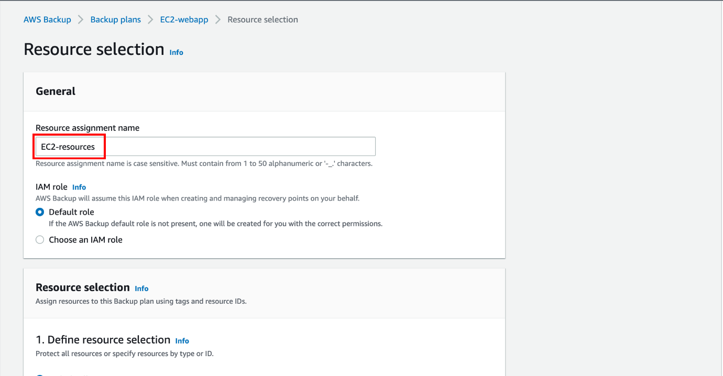
Task: Select the Default role radio button
Action: tap(40, 212)
